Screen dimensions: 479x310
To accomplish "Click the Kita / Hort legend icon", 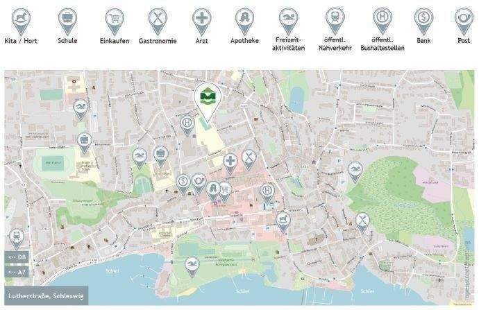I will 21,21.
